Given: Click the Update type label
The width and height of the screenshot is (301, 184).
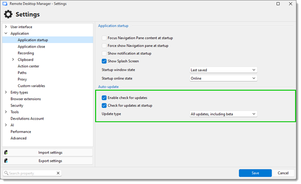Looking at the screenshot, I should pyautogui.click(x=112, y=114).
